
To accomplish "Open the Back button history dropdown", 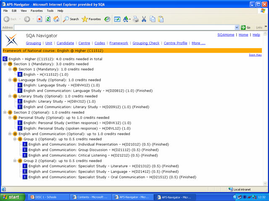I will (20, 19).
